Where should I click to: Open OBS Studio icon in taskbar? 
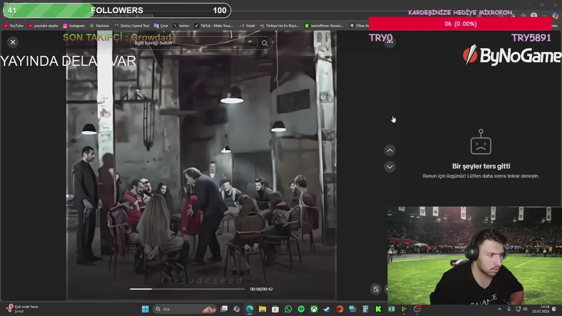417,309
